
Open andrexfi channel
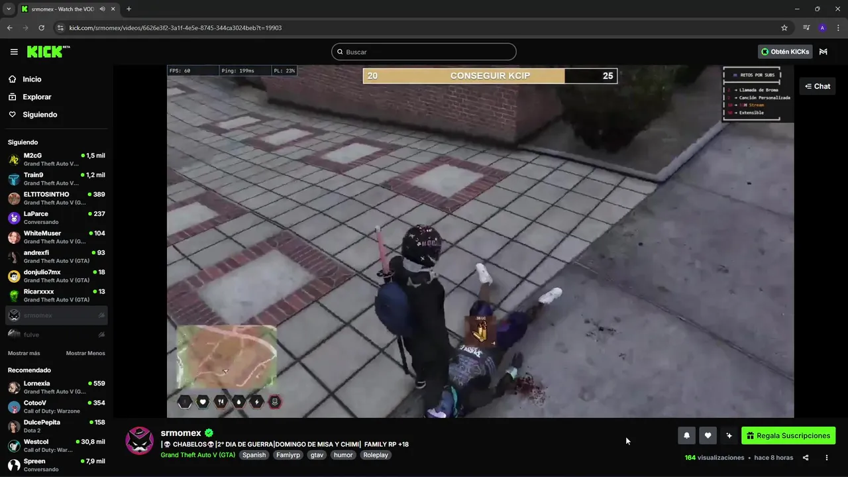[56, 256]
